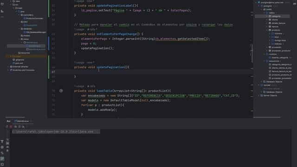Viewport: 297px width, 167px height.
Task: Select the proveedor_producto table
Action: click(279, 51)
